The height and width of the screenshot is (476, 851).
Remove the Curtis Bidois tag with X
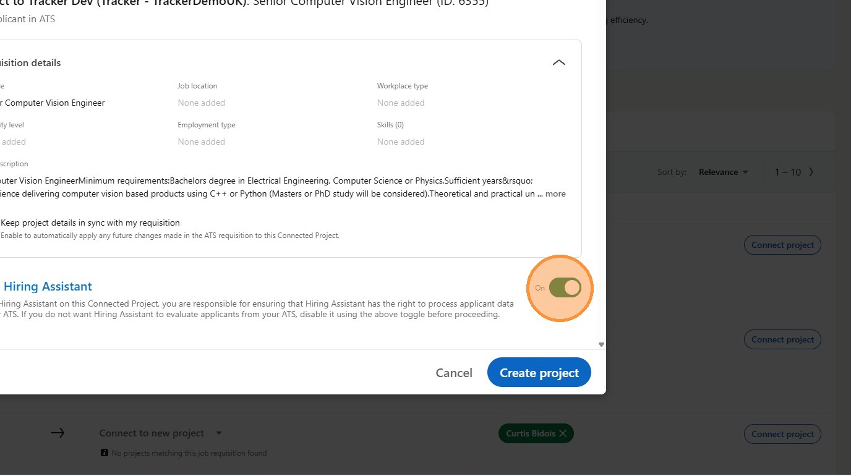(x=562, y=433)
